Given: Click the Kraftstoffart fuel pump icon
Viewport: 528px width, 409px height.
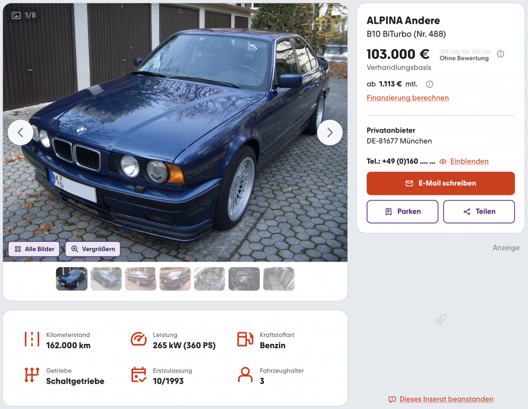Looking at the screenshot, I should [x=245, y=339].
